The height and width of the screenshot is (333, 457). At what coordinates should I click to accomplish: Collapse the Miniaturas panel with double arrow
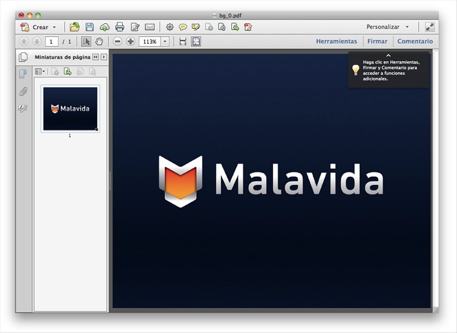(x=95, y=57)
